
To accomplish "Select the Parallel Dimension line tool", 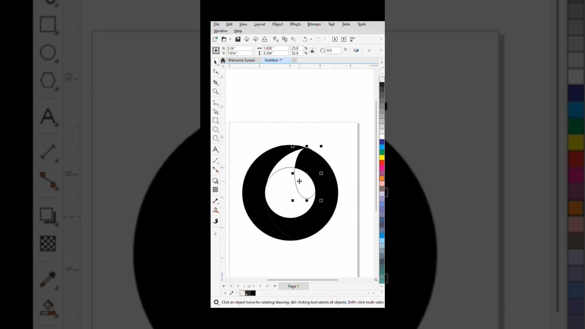I will (215, 160).
